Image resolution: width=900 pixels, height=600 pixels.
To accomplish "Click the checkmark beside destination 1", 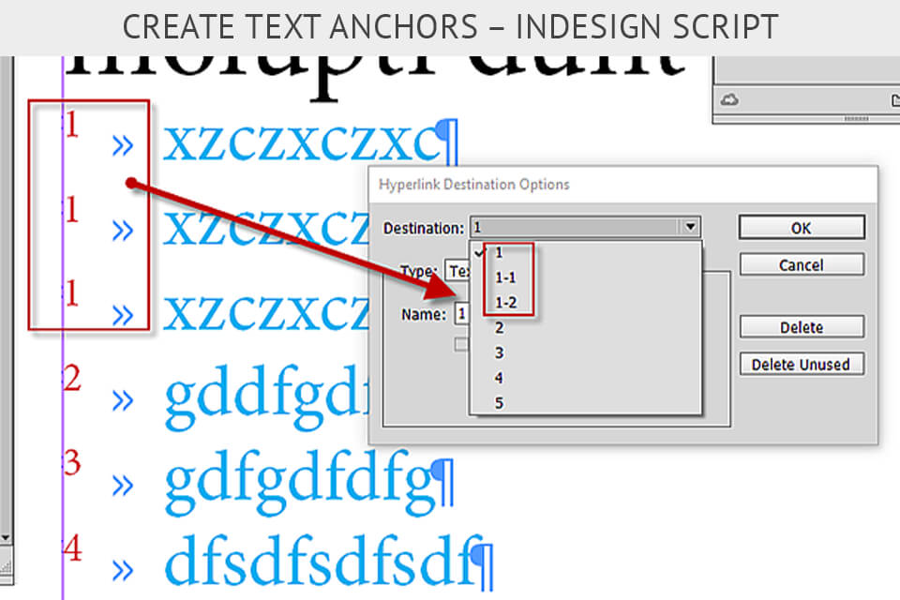I will point(480,251).
